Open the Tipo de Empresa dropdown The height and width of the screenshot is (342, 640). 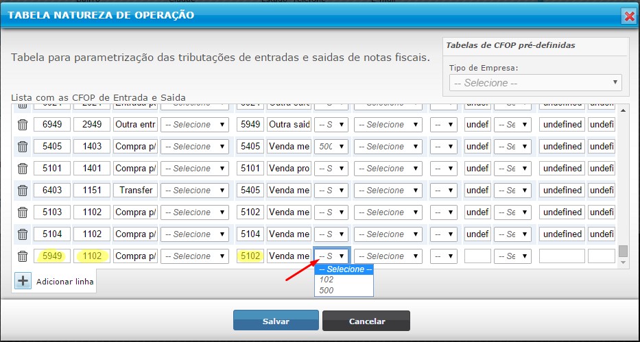tap(536, 83)
